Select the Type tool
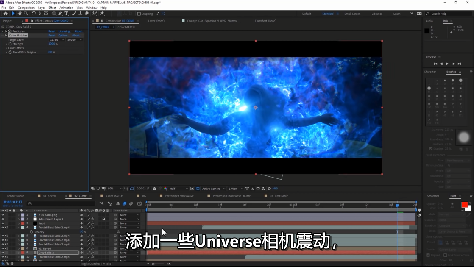474x267 pixels. click(x=66, y=14)
